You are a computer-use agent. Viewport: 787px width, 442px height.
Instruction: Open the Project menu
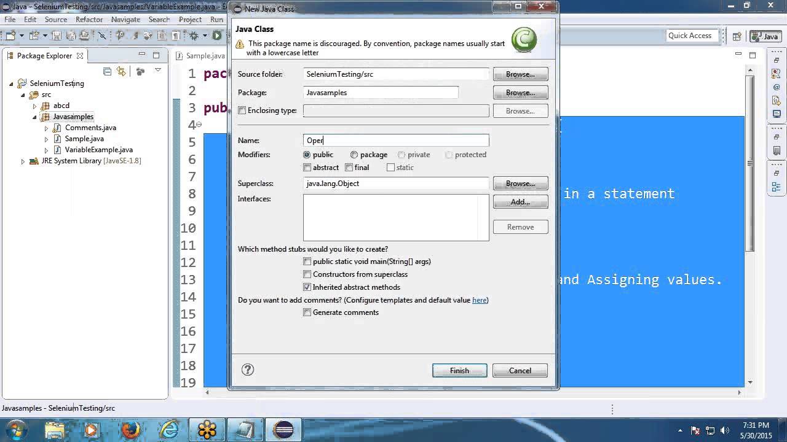point(190,20)
